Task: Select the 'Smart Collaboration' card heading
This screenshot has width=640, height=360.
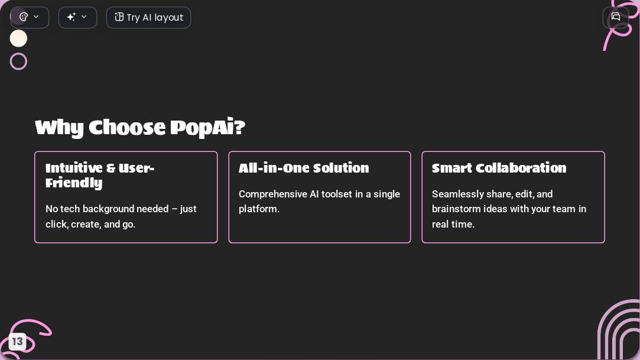Action: 499,168
